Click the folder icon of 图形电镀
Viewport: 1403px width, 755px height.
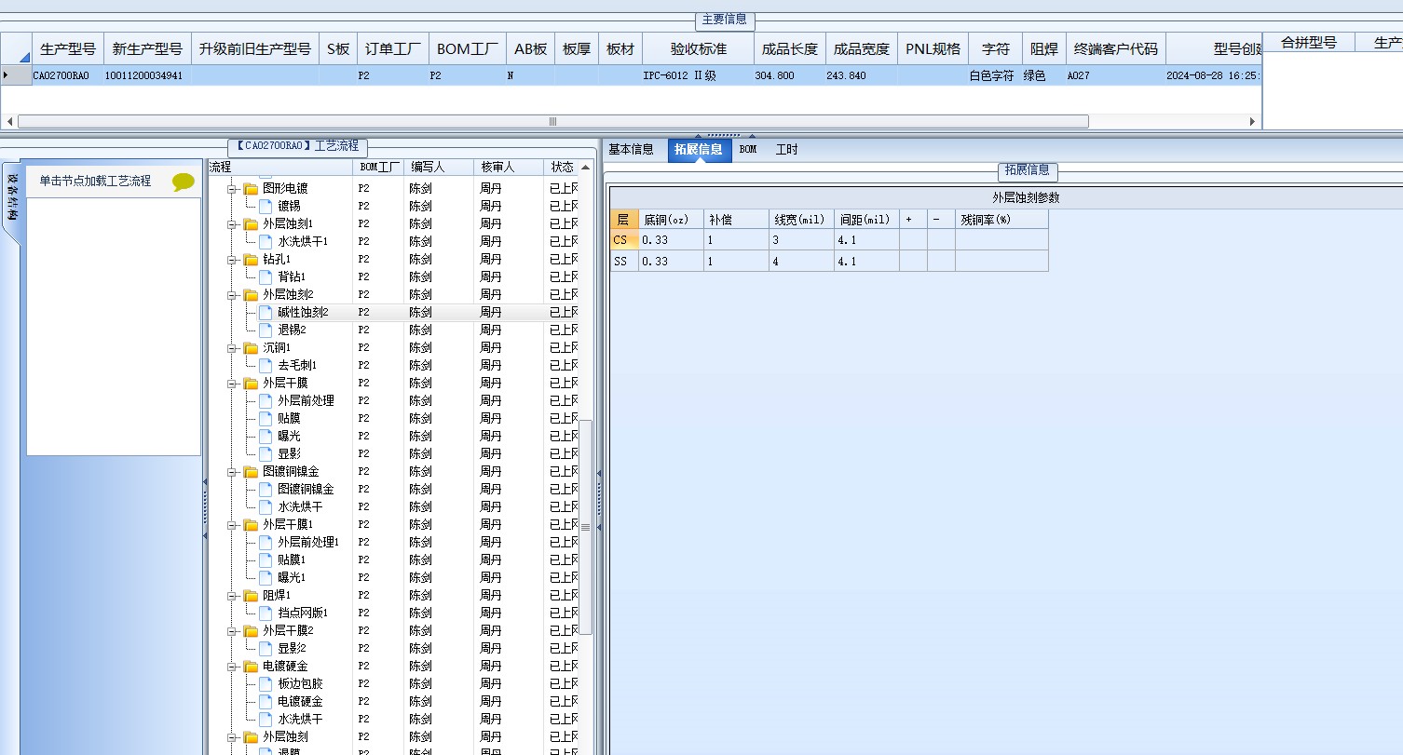[x=251, y=188]
